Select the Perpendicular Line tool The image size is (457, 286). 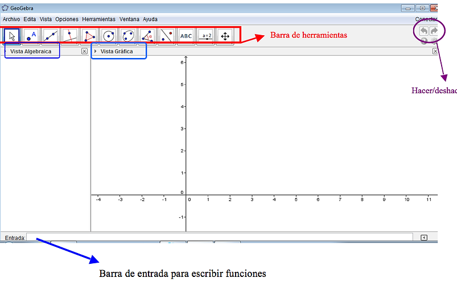(x=69, y=36)
